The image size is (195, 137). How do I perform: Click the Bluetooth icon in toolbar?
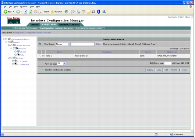(99, 12)
